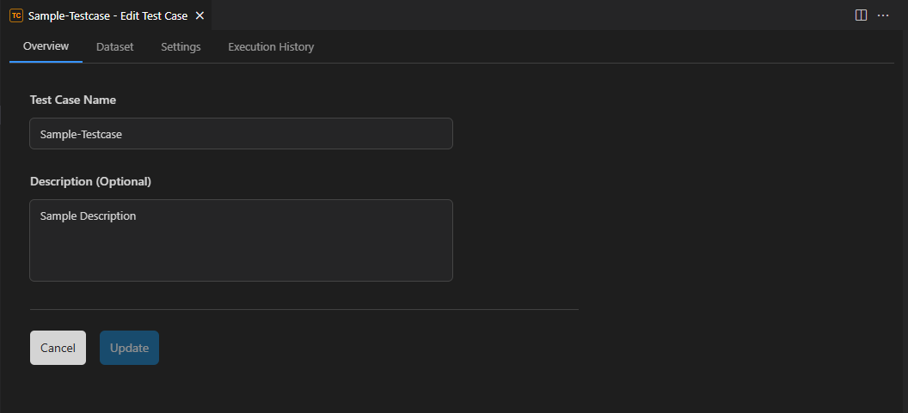Open the Dataset tab

tap(114, 46)
